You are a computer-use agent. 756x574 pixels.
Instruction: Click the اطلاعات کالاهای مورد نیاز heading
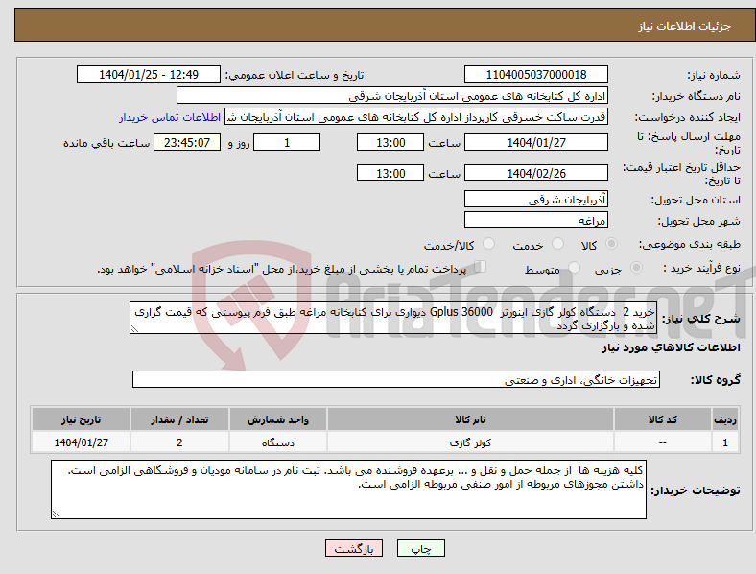tap(671, 347)
